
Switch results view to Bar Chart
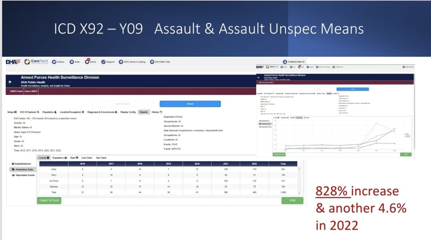click(101, 158)
